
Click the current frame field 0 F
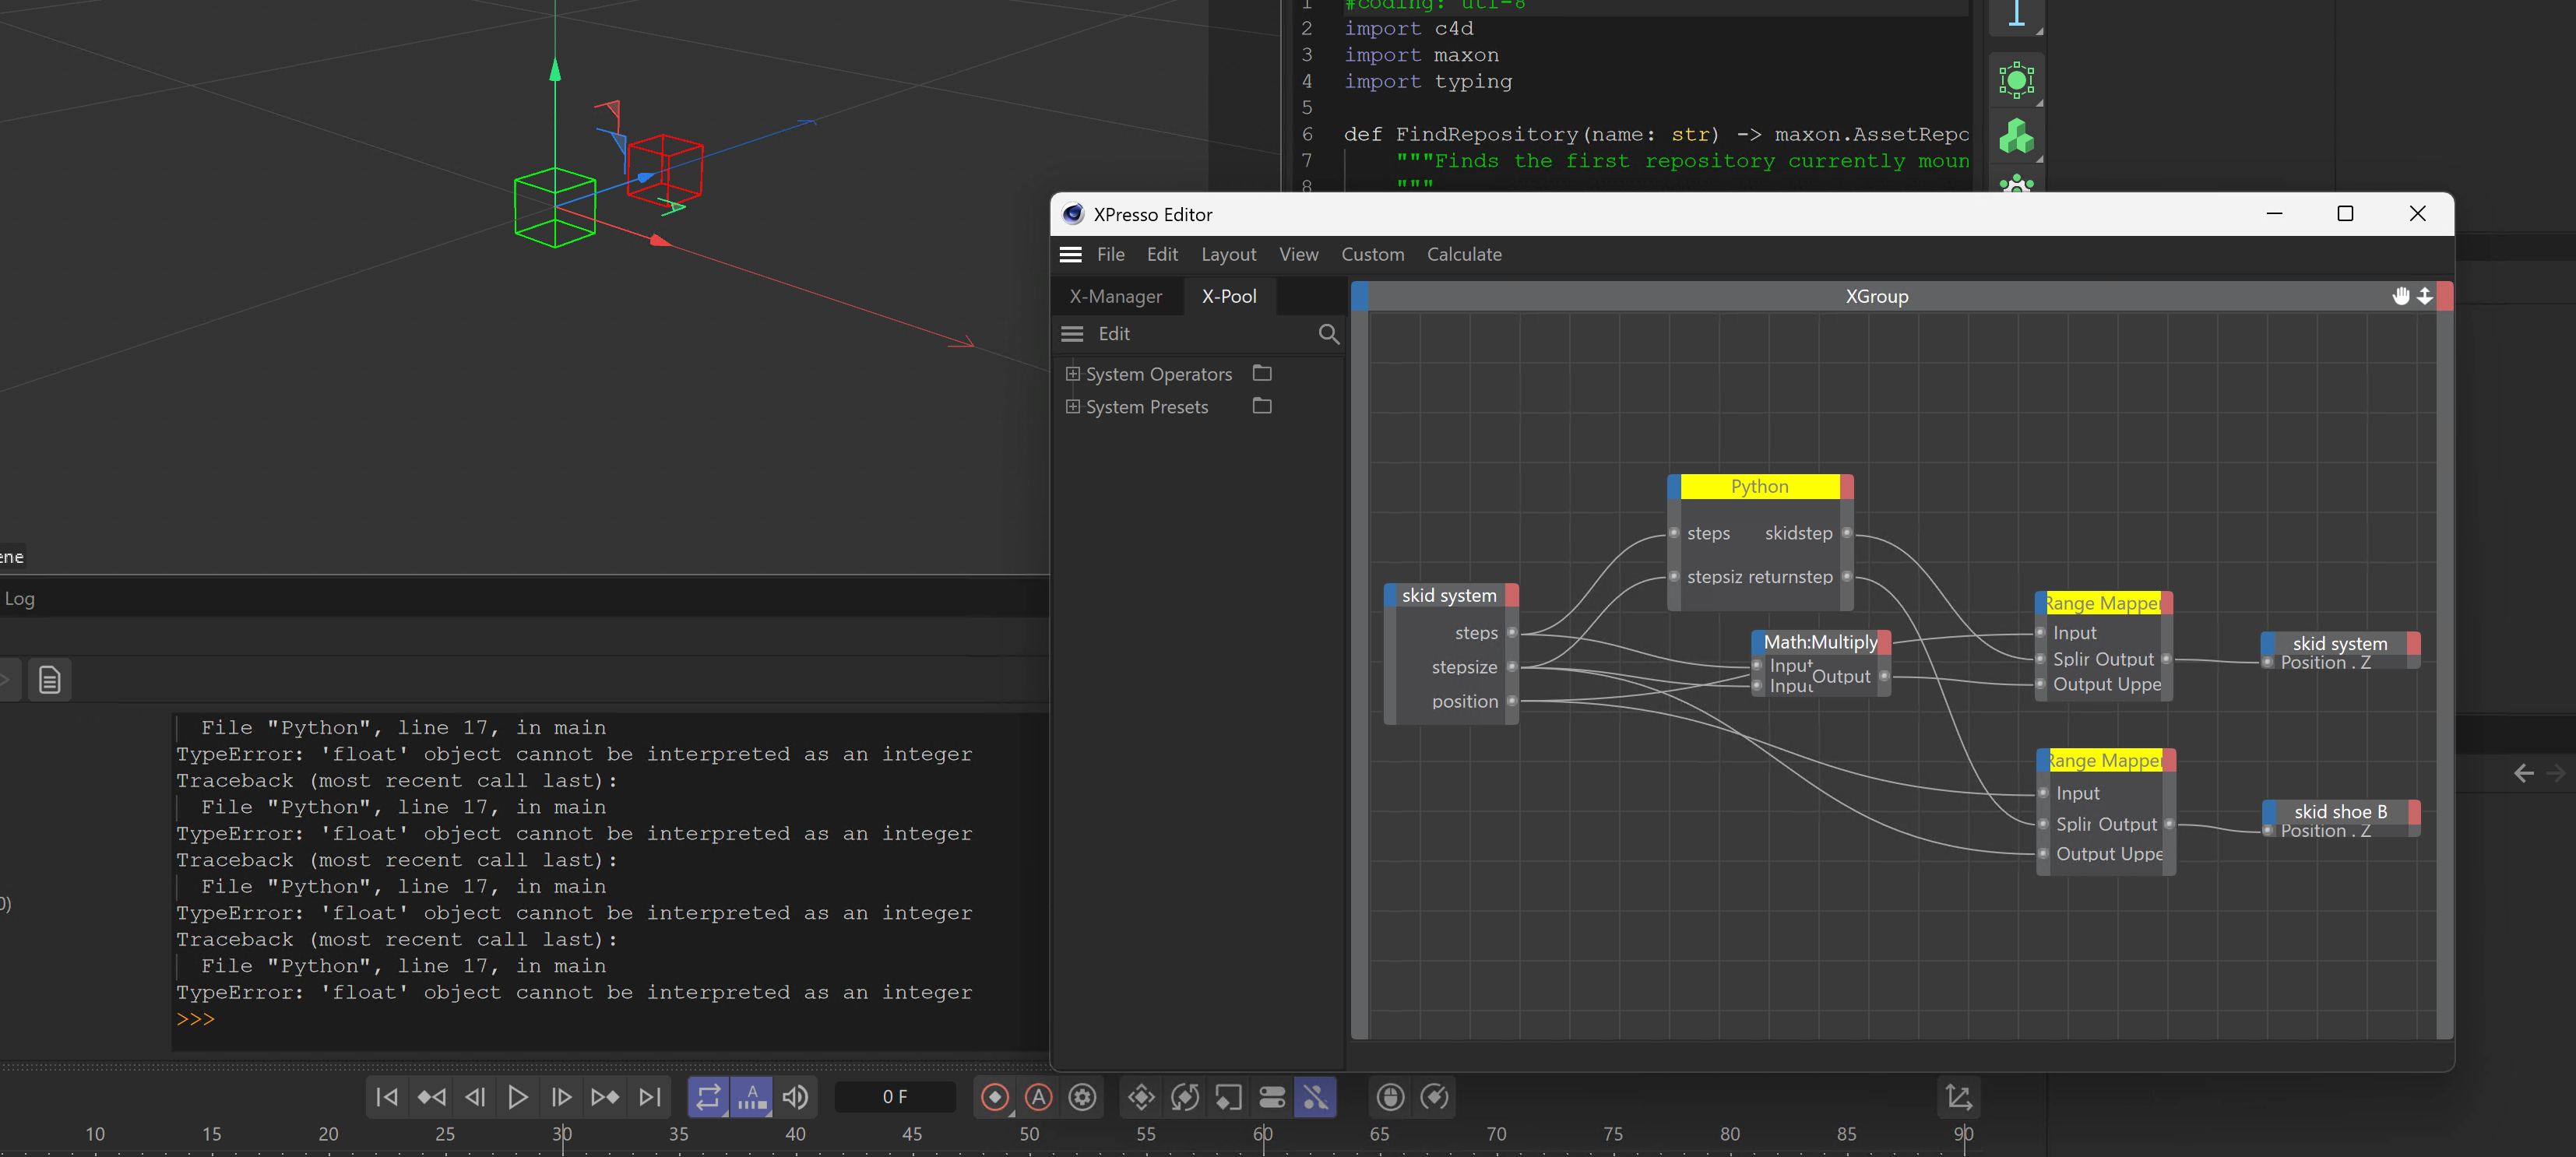(x=894, y=1097)
